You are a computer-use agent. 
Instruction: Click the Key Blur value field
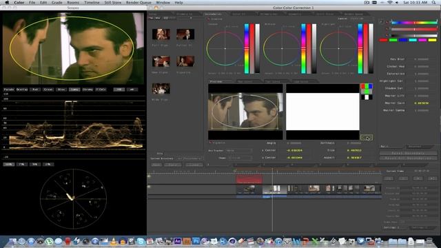[x=422, y=59]
